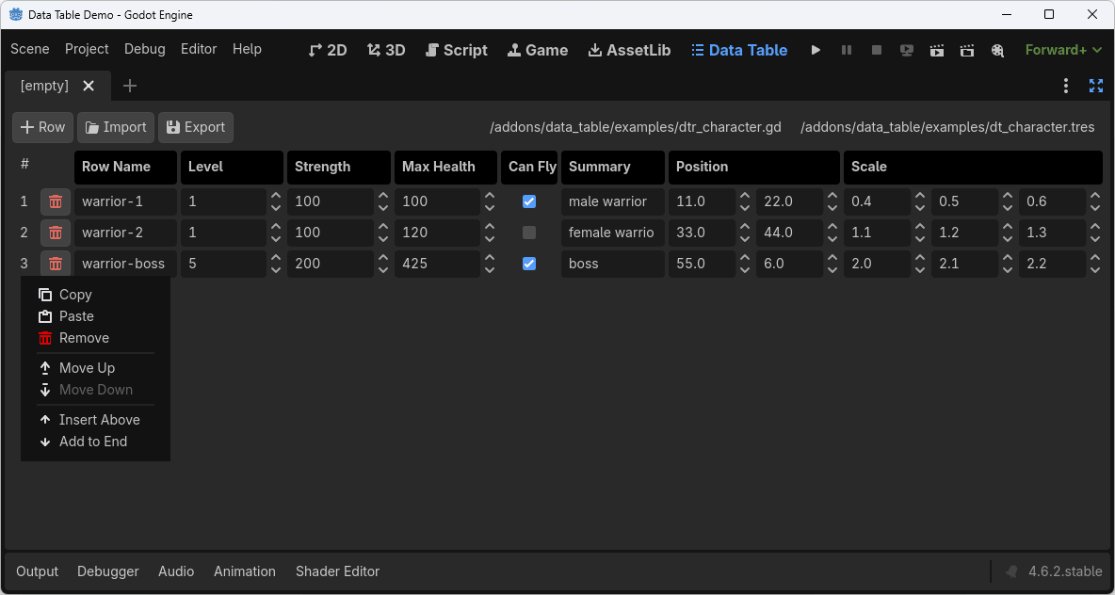Delete row warrior-boss with trash icon

coord(56,264)
